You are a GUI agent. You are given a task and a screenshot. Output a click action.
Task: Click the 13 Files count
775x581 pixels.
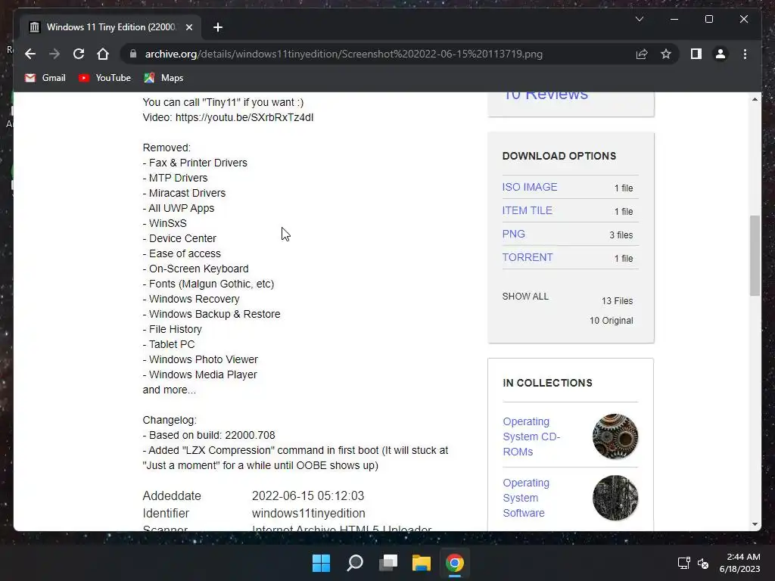(617, 301)
